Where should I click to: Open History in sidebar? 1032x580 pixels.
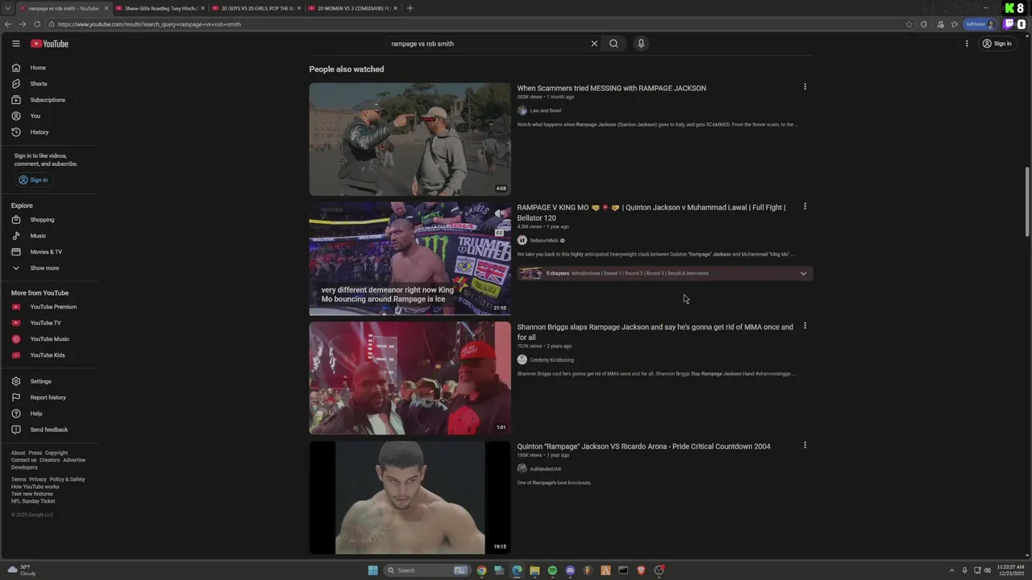click(x=39, y=132)
